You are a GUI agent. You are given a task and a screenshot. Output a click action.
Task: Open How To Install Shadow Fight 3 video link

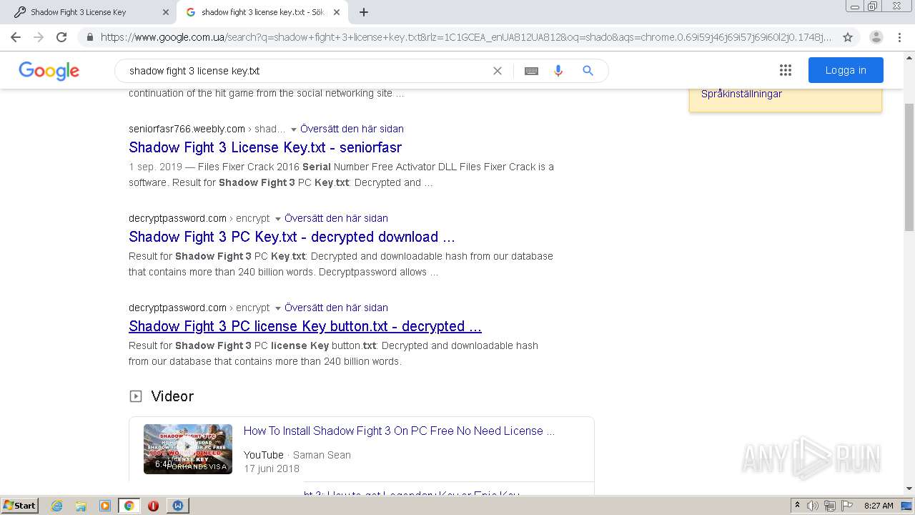point(399,431)
